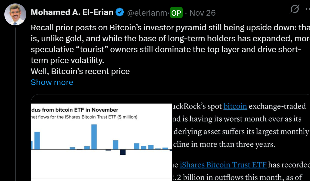The height and width of the screenshot is (181, 310).
Task: Click the green OP badge
Action: coord(176,13)
